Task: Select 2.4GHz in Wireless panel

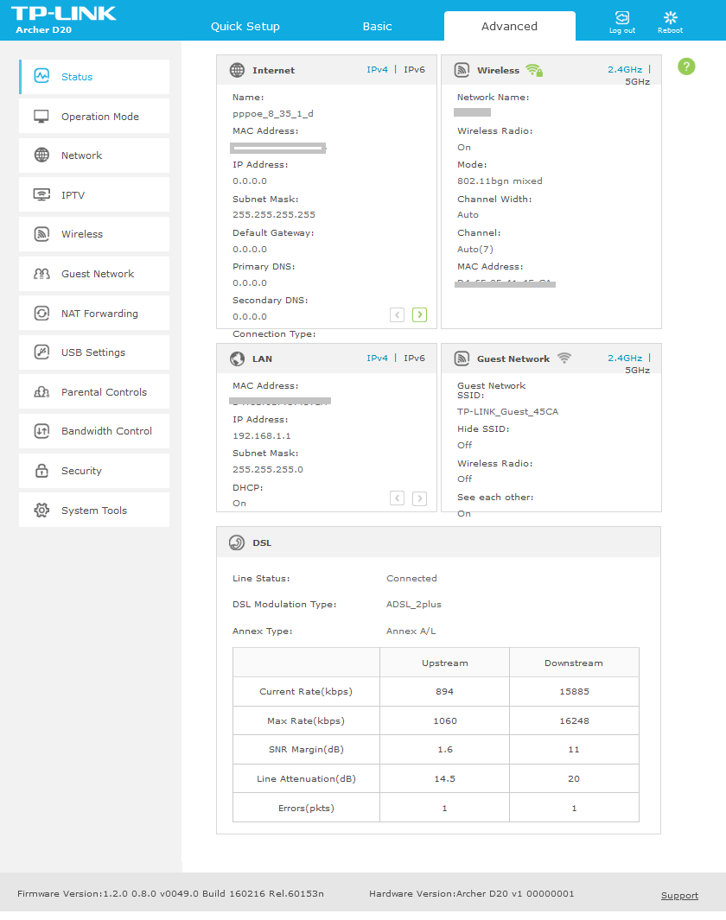Action: click(x=625, y=69)
